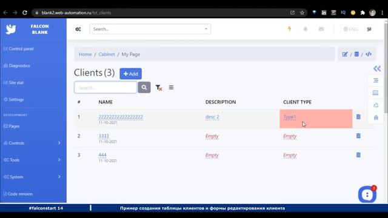Delete client 3333 with the trash icon

(358, 136)
